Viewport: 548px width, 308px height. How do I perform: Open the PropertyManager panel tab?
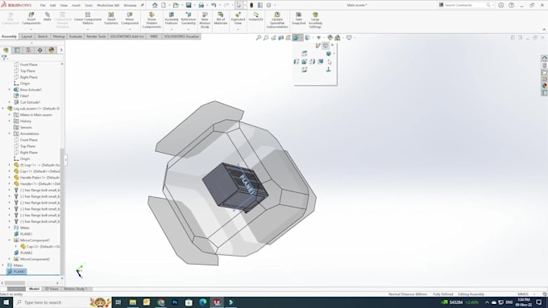17,50
